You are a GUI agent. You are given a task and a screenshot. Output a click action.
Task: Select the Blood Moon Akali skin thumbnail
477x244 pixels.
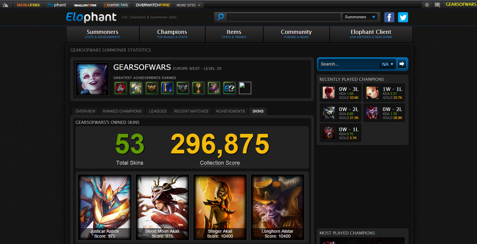point(162,207)
